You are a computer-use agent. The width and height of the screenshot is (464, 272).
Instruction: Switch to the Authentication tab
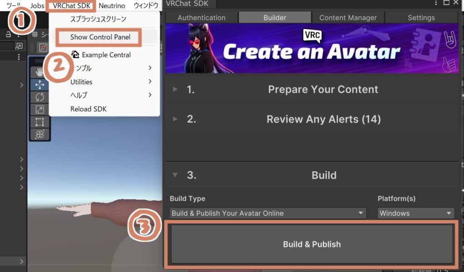tap(201, 18)
